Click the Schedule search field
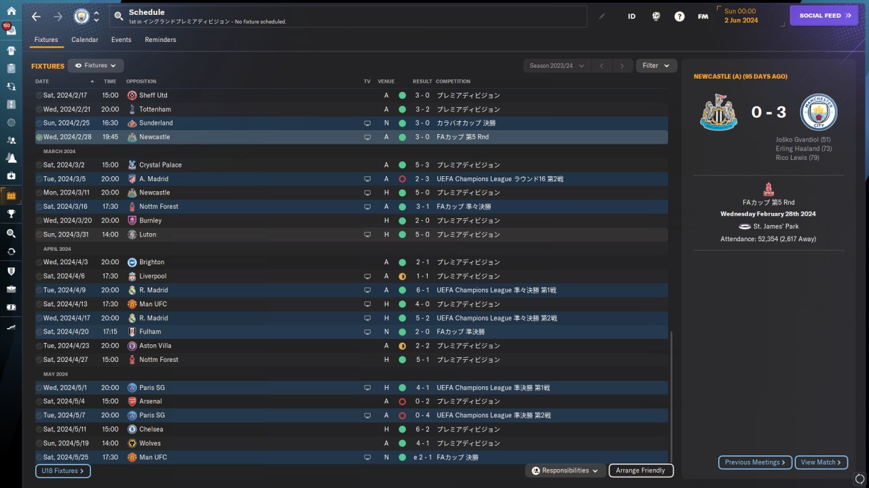The image size is (869, 488). point(348,16)
